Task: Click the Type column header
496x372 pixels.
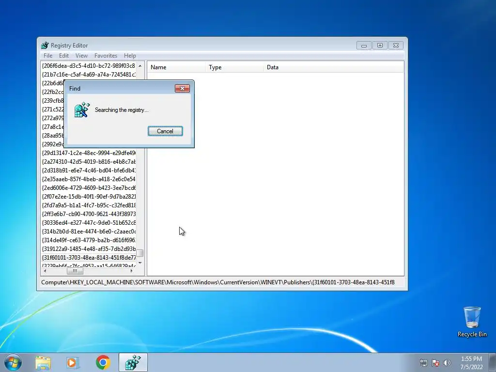Action: [234, 67]
